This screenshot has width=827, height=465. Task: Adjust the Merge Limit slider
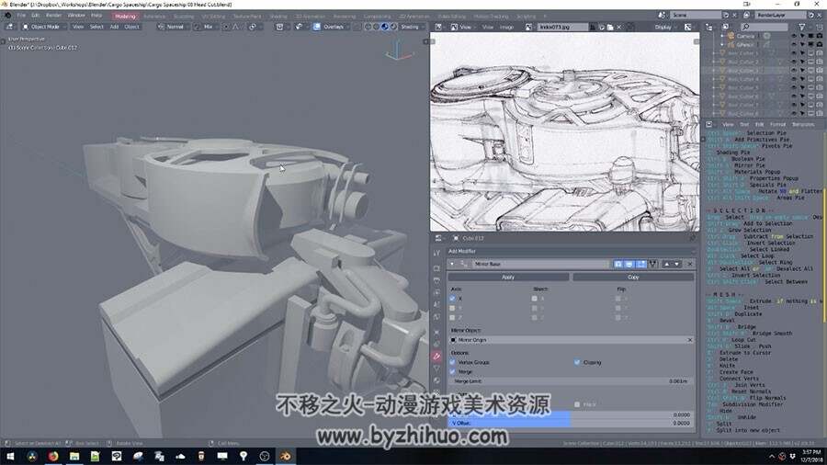pos(571,381)
